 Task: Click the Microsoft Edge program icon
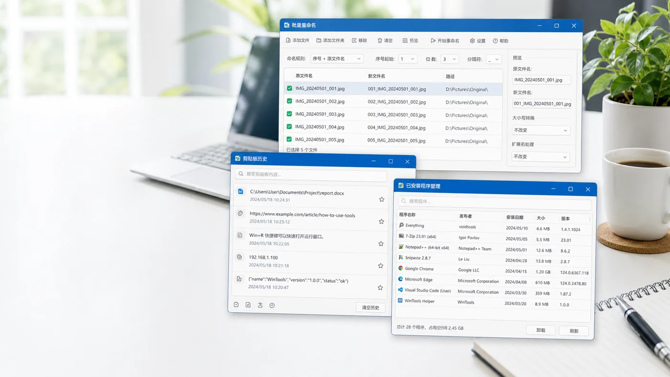(x=401, y=279)
